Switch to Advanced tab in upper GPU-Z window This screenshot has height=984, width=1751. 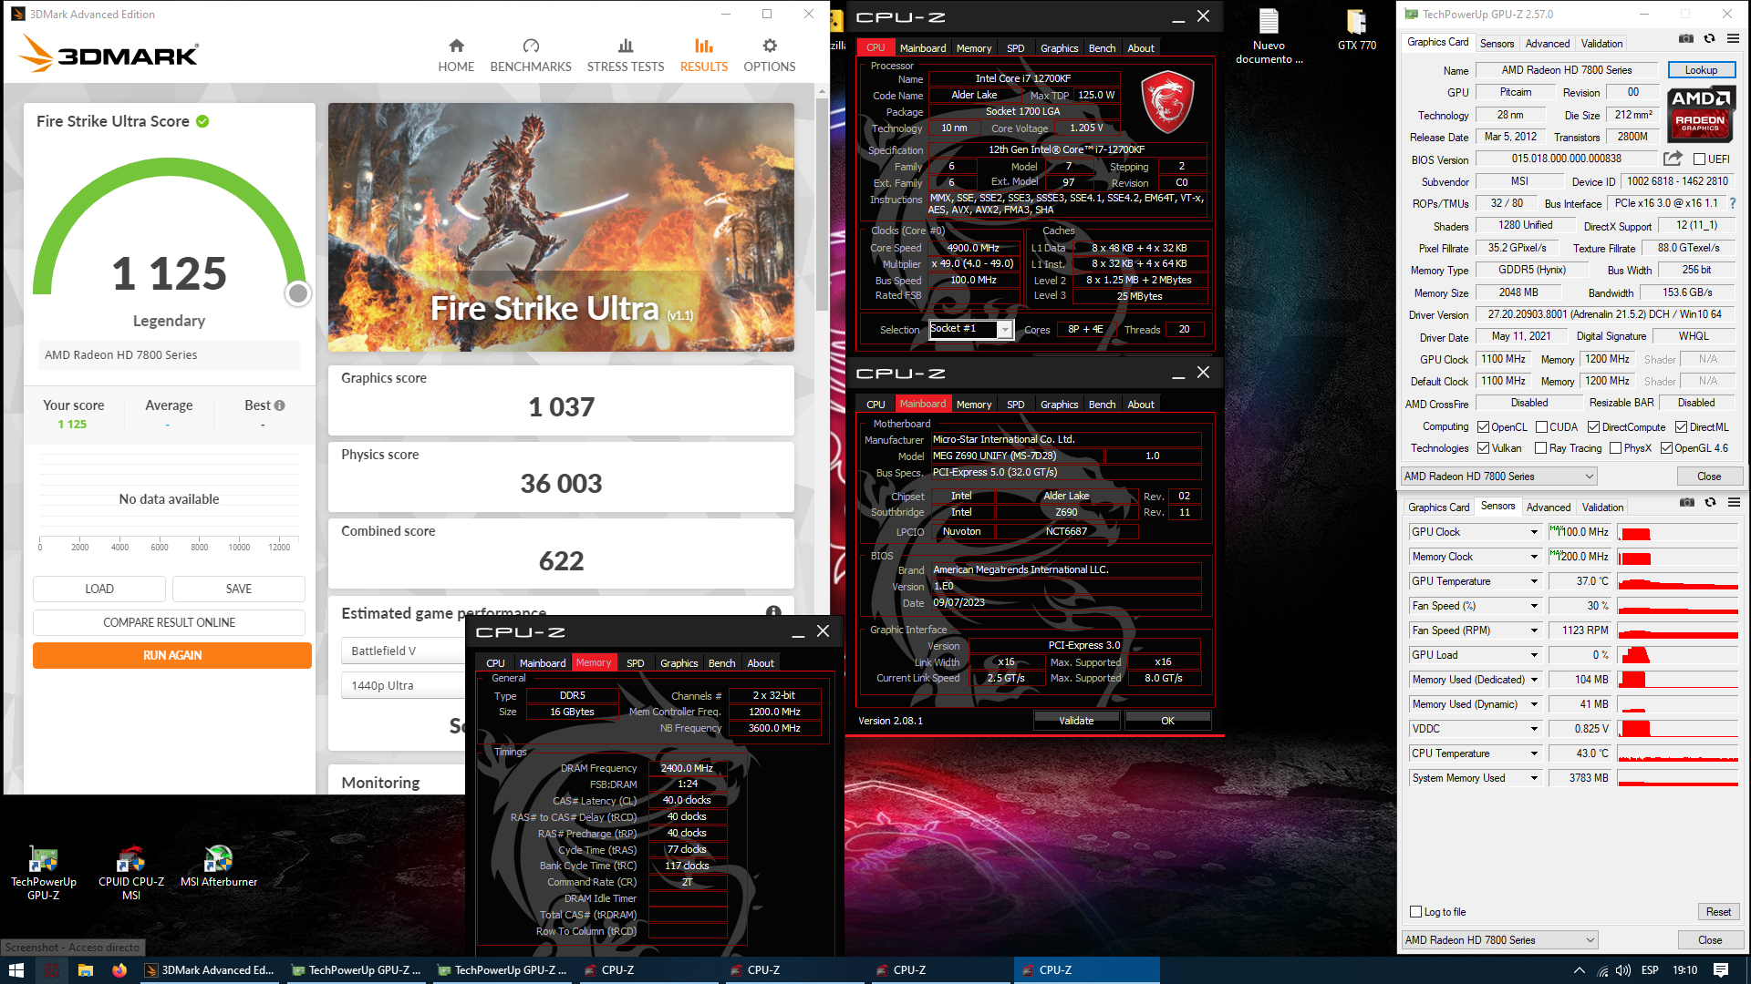point(1548,44)
